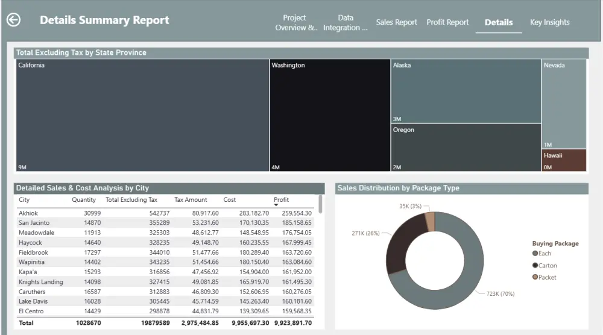603x335 pixels.
Task: Select California treemap block
Action: [142, 115]
